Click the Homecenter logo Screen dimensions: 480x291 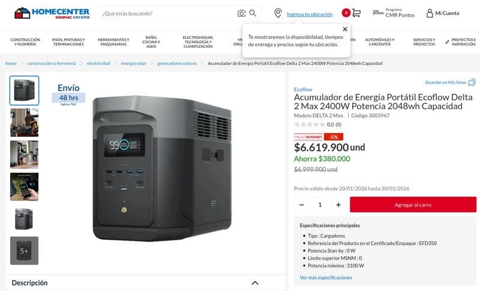(52, 13)
